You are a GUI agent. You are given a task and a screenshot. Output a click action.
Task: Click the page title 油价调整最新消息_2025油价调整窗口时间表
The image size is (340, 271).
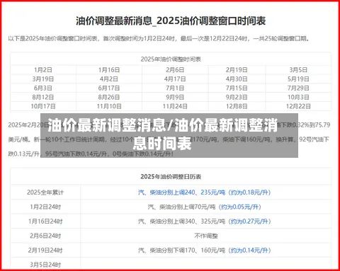[171, 21]
